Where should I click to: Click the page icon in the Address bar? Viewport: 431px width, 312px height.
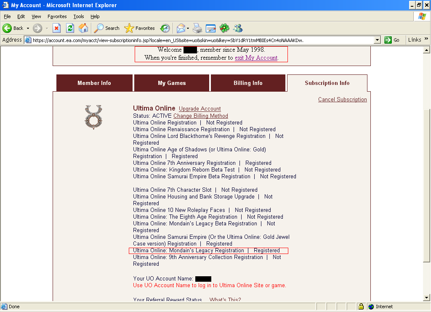click(28, 40)
